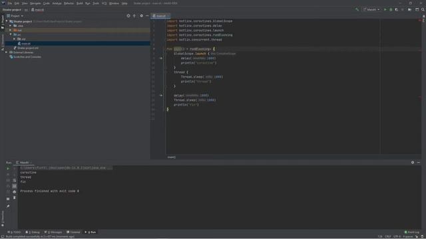Open the Edit menu

tap(17, 3)
